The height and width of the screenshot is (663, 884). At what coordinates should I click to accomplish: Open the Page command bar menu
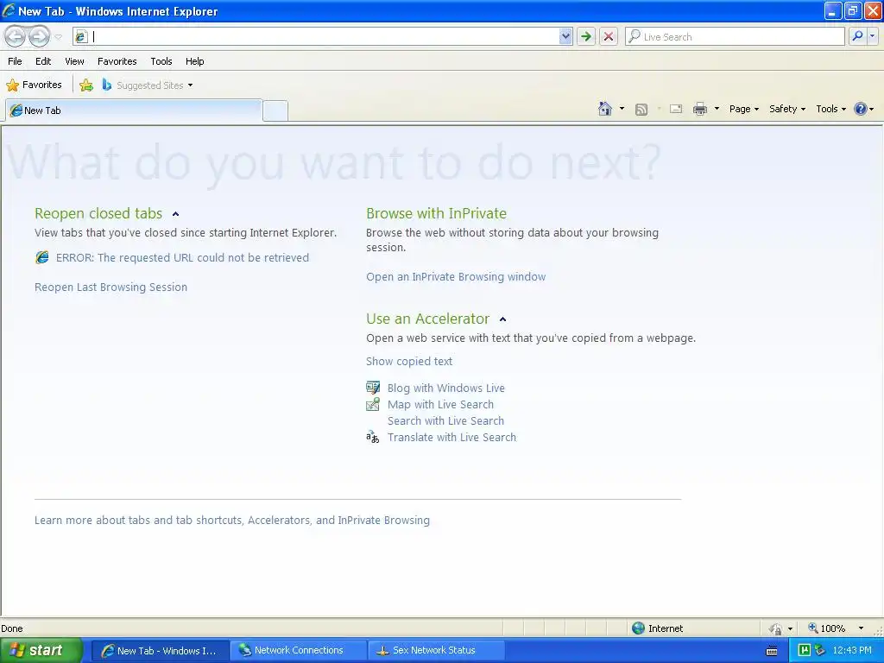744,109
